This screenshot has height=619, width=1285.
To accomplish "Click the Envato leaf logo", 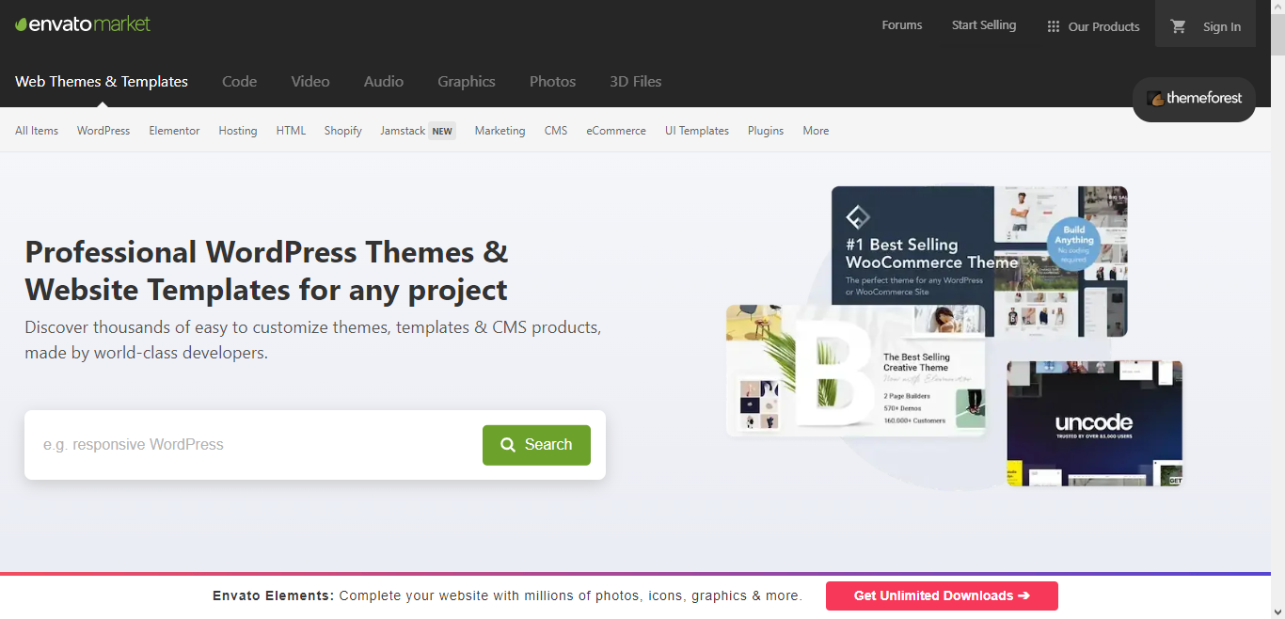I will click(21, 23).
